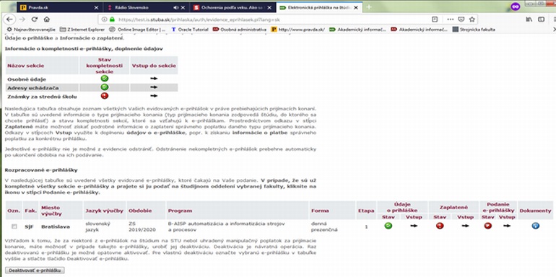Image resolution: width=556 pixels, height=277 pixels.
Task: Open the page actions three-dot menu
Action: (x=450, y=19)
